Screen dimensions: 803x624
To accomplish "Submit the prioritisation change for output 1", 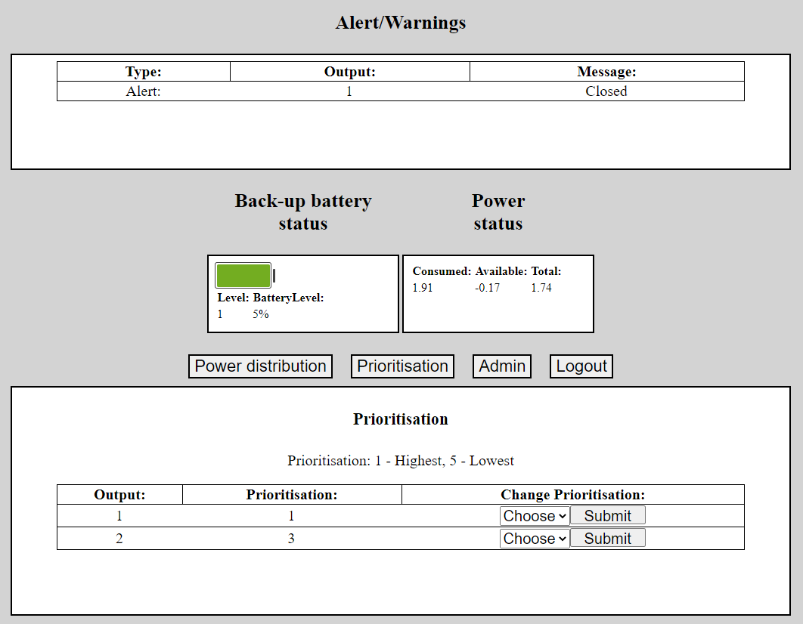I will [x=607, y=516].
